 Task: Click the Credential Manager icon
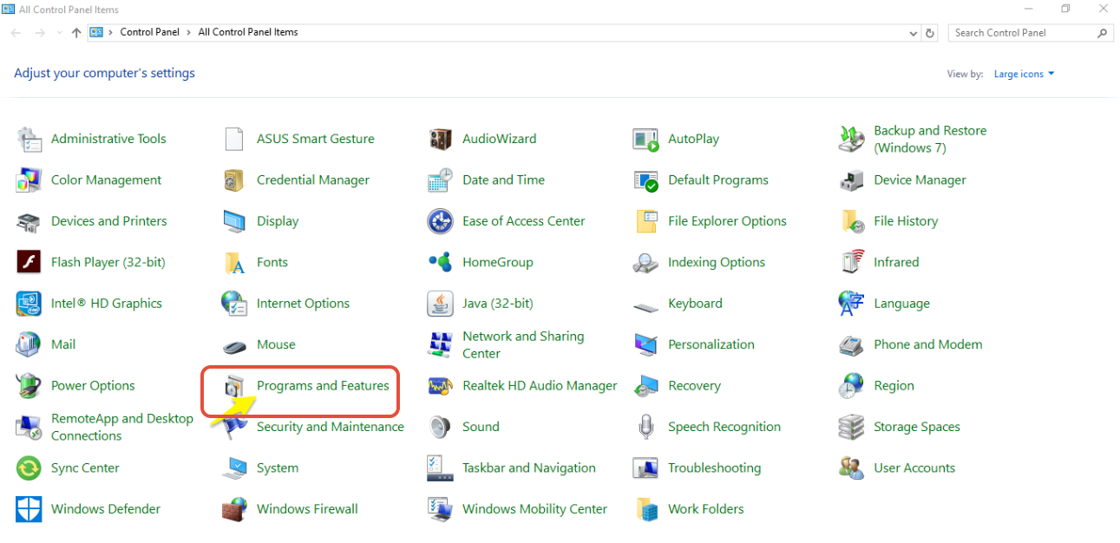(x=234, y=180)
